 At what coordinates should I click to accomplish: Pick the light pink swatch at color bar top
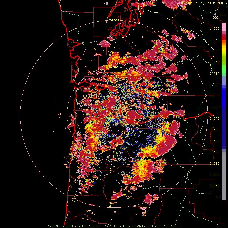(224, 27)
